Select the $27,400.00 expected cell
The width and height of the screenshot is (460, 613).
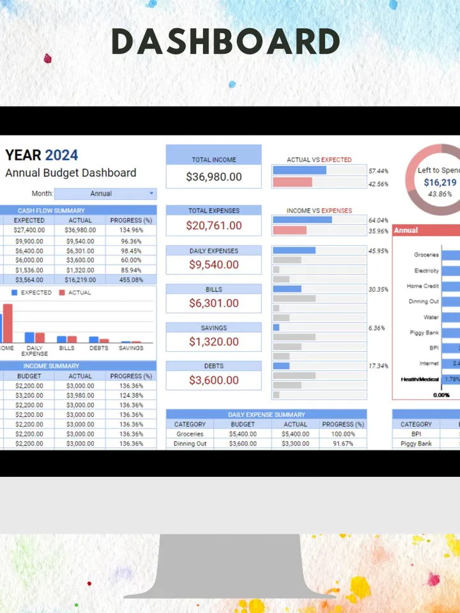coord(29,231)
